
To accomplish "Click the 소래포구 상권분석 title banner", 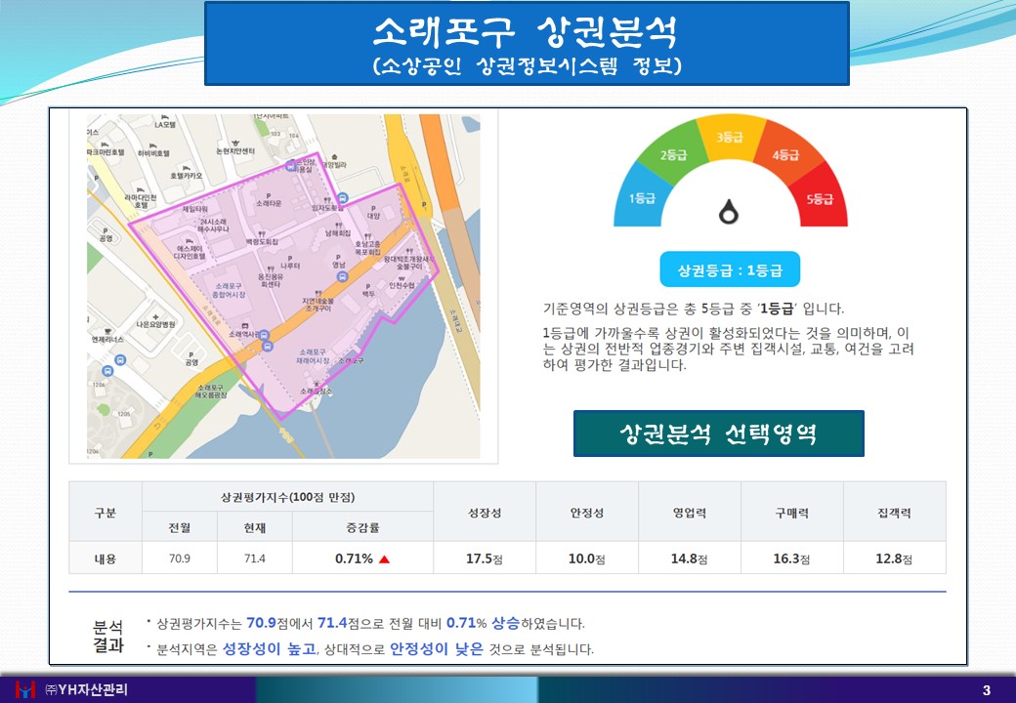I will [x=527, y=43].
